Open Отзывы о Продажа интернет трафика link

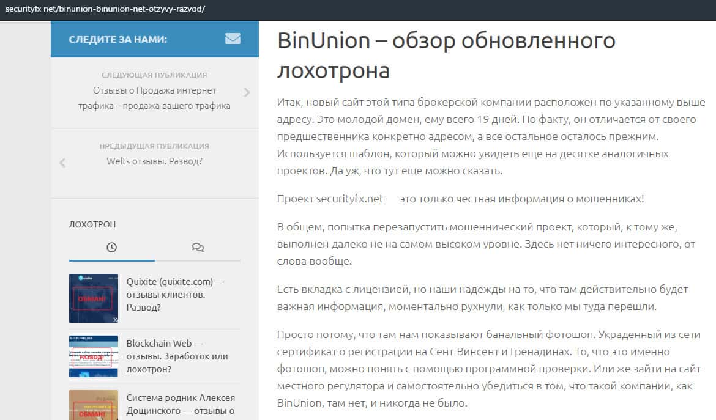pos(154,98)
